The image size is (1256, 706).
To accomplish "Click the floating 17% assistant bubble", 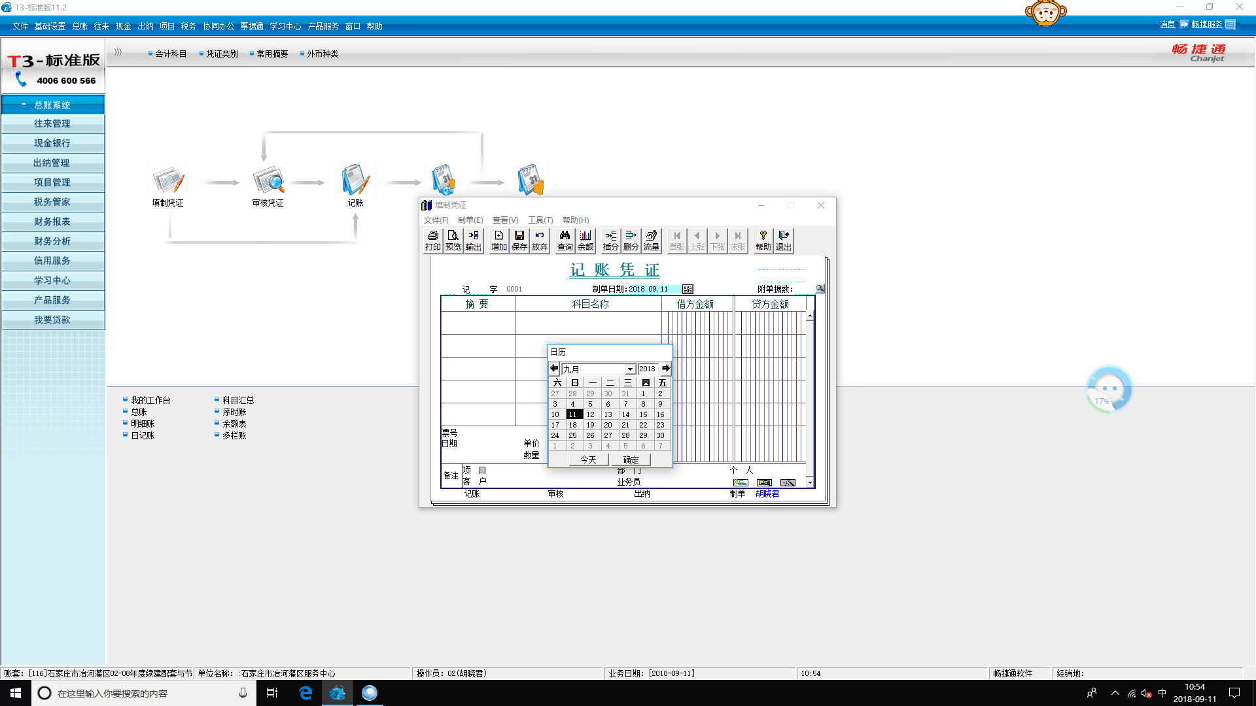I will (x=1109, y=389).
